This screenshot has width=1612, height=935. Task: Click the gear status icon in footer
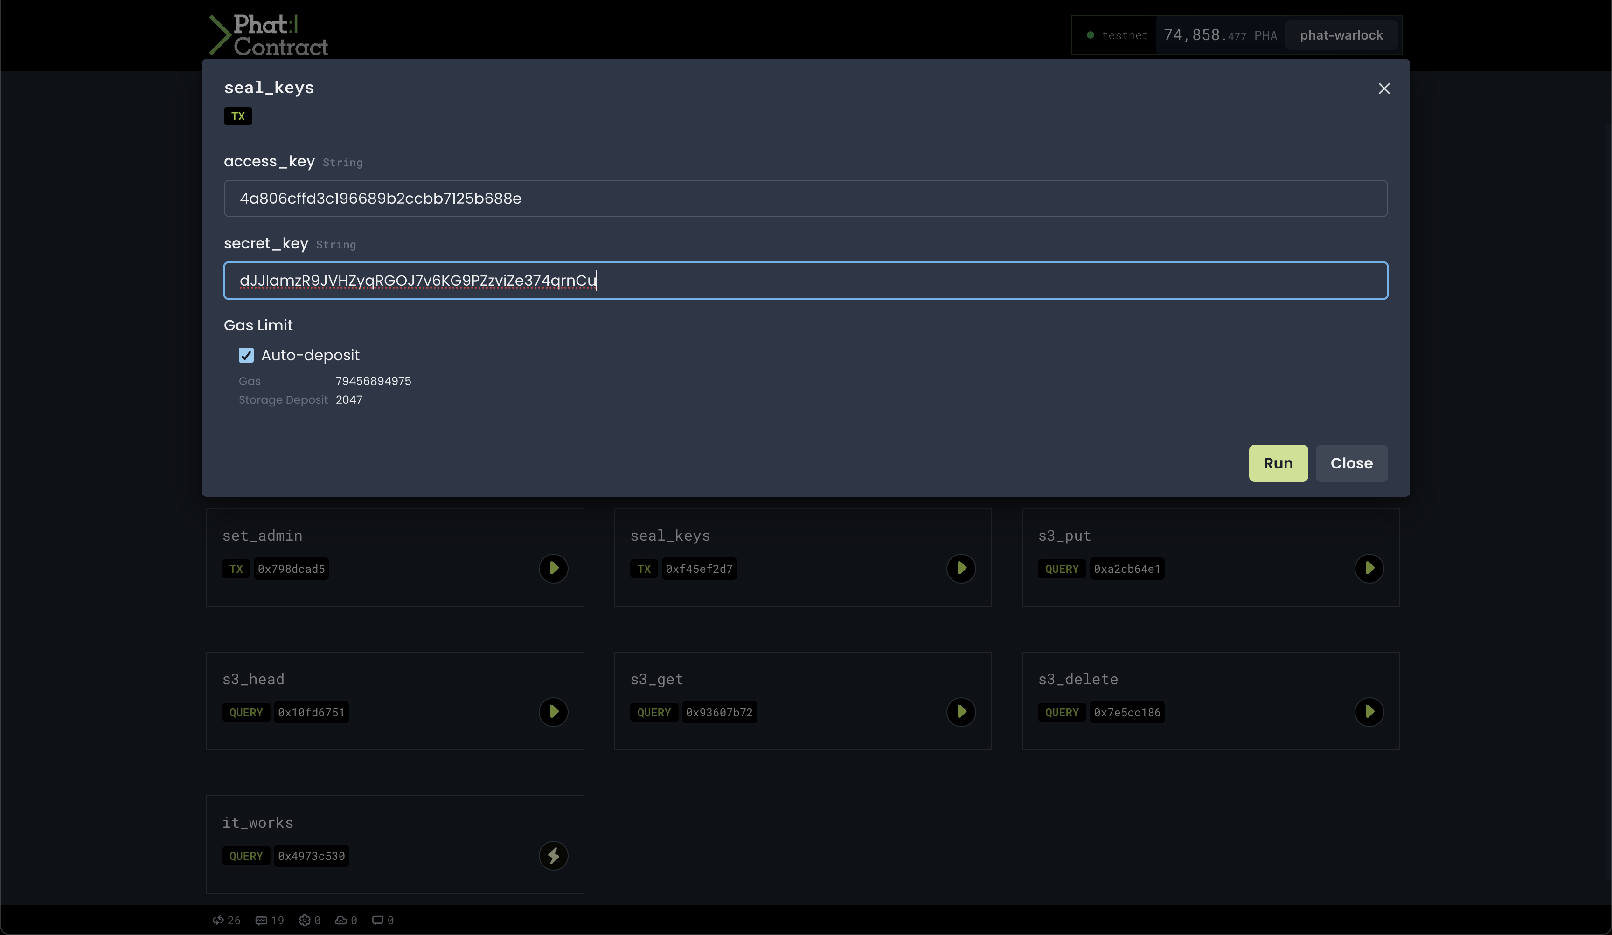[x=310, y=920]
